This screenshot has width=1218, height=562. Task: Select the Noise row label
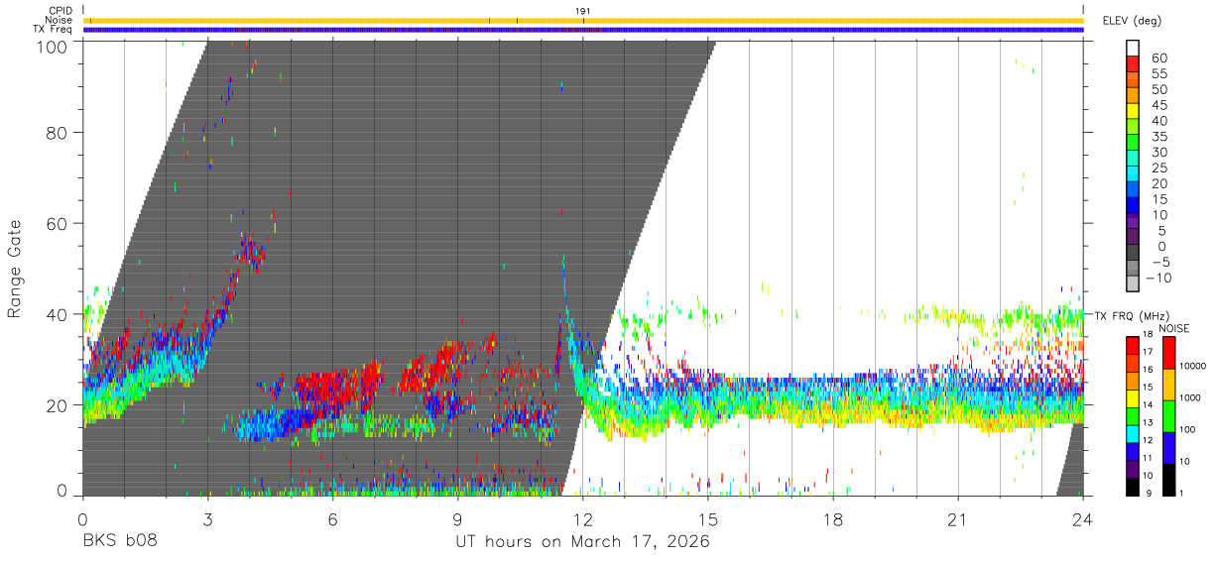click(x=60, y=20)
